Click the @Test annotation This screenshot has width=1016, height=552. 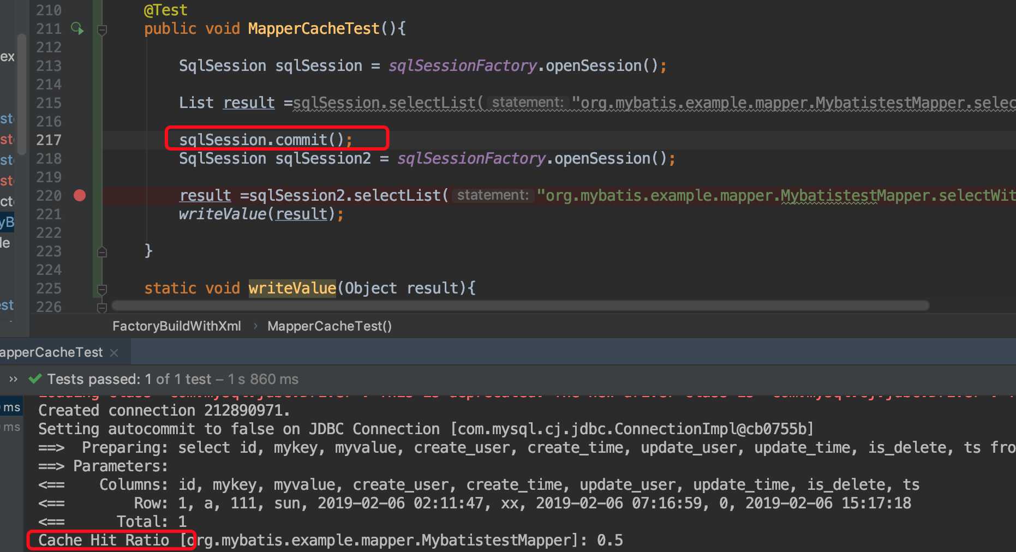165,10
